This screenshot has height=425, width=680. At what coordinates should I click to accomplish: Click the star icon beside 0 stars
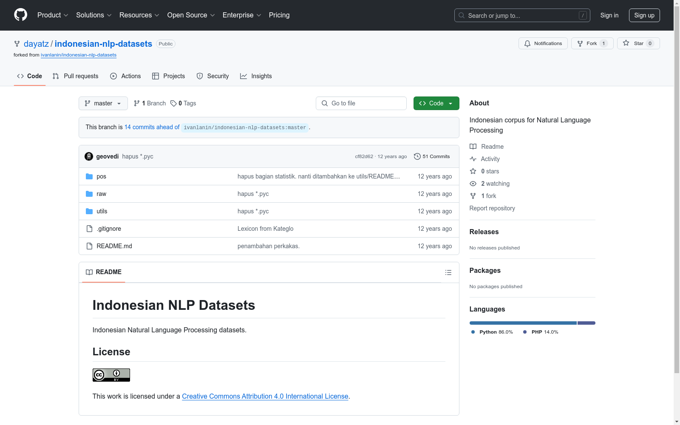click(x=473, y=171)
